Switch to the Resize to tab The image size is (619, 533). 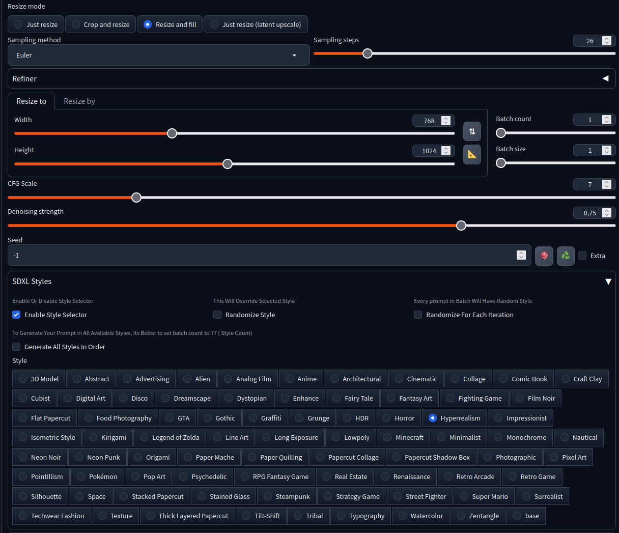[31, 101]
